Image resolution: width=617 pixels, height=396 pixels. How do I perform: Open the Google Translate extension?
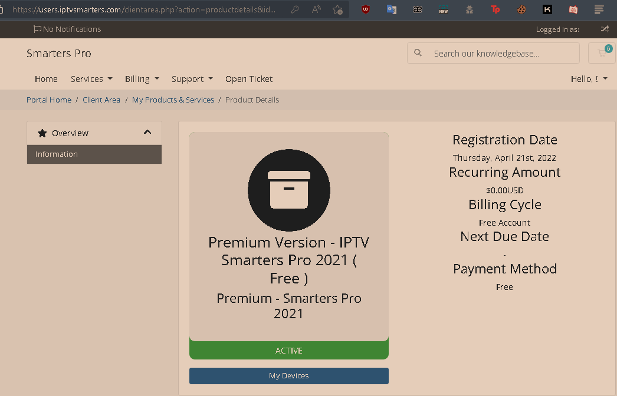coord(392,9)
